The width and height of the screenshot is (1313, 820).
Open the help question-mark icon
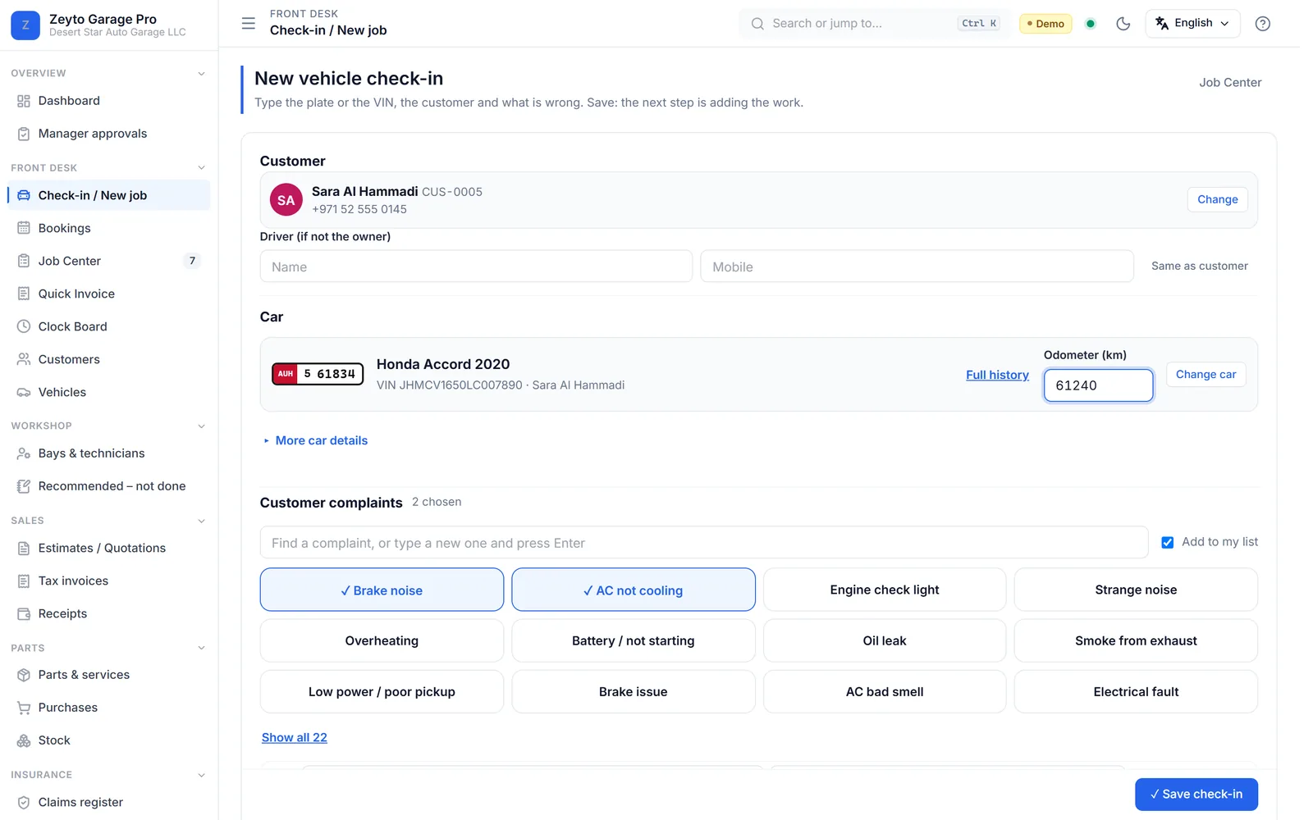click(x=1263, y=23)
